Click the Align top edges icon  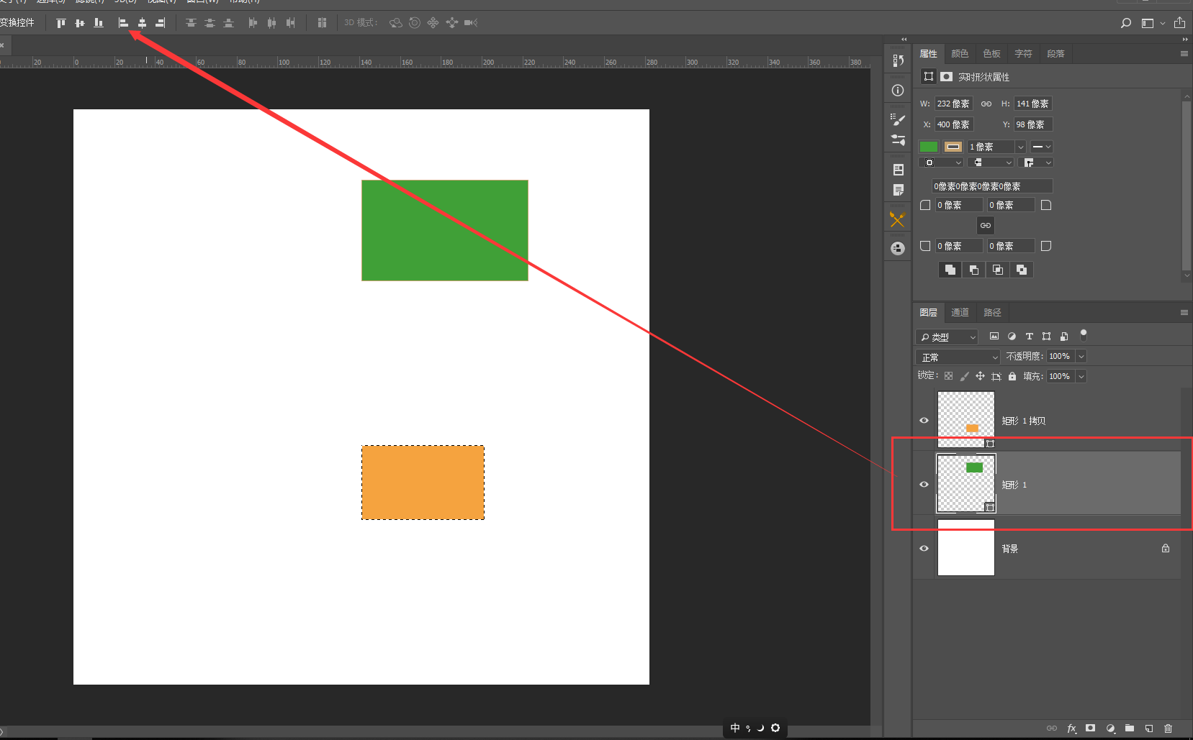coord(61,23)
